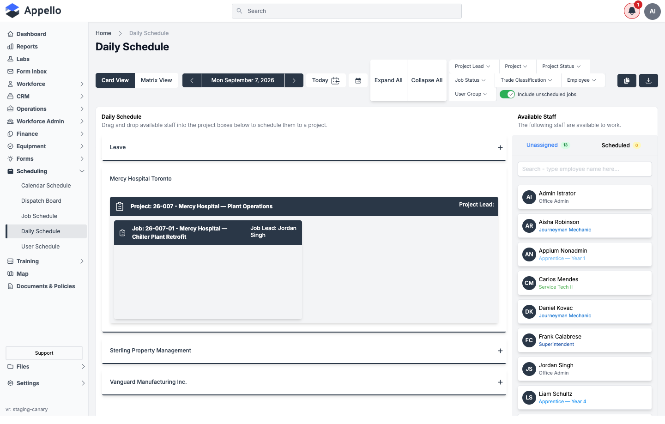Open the User Group filter dropdown
This screenshot has height=424, width=665.
[x=471, y=94]
